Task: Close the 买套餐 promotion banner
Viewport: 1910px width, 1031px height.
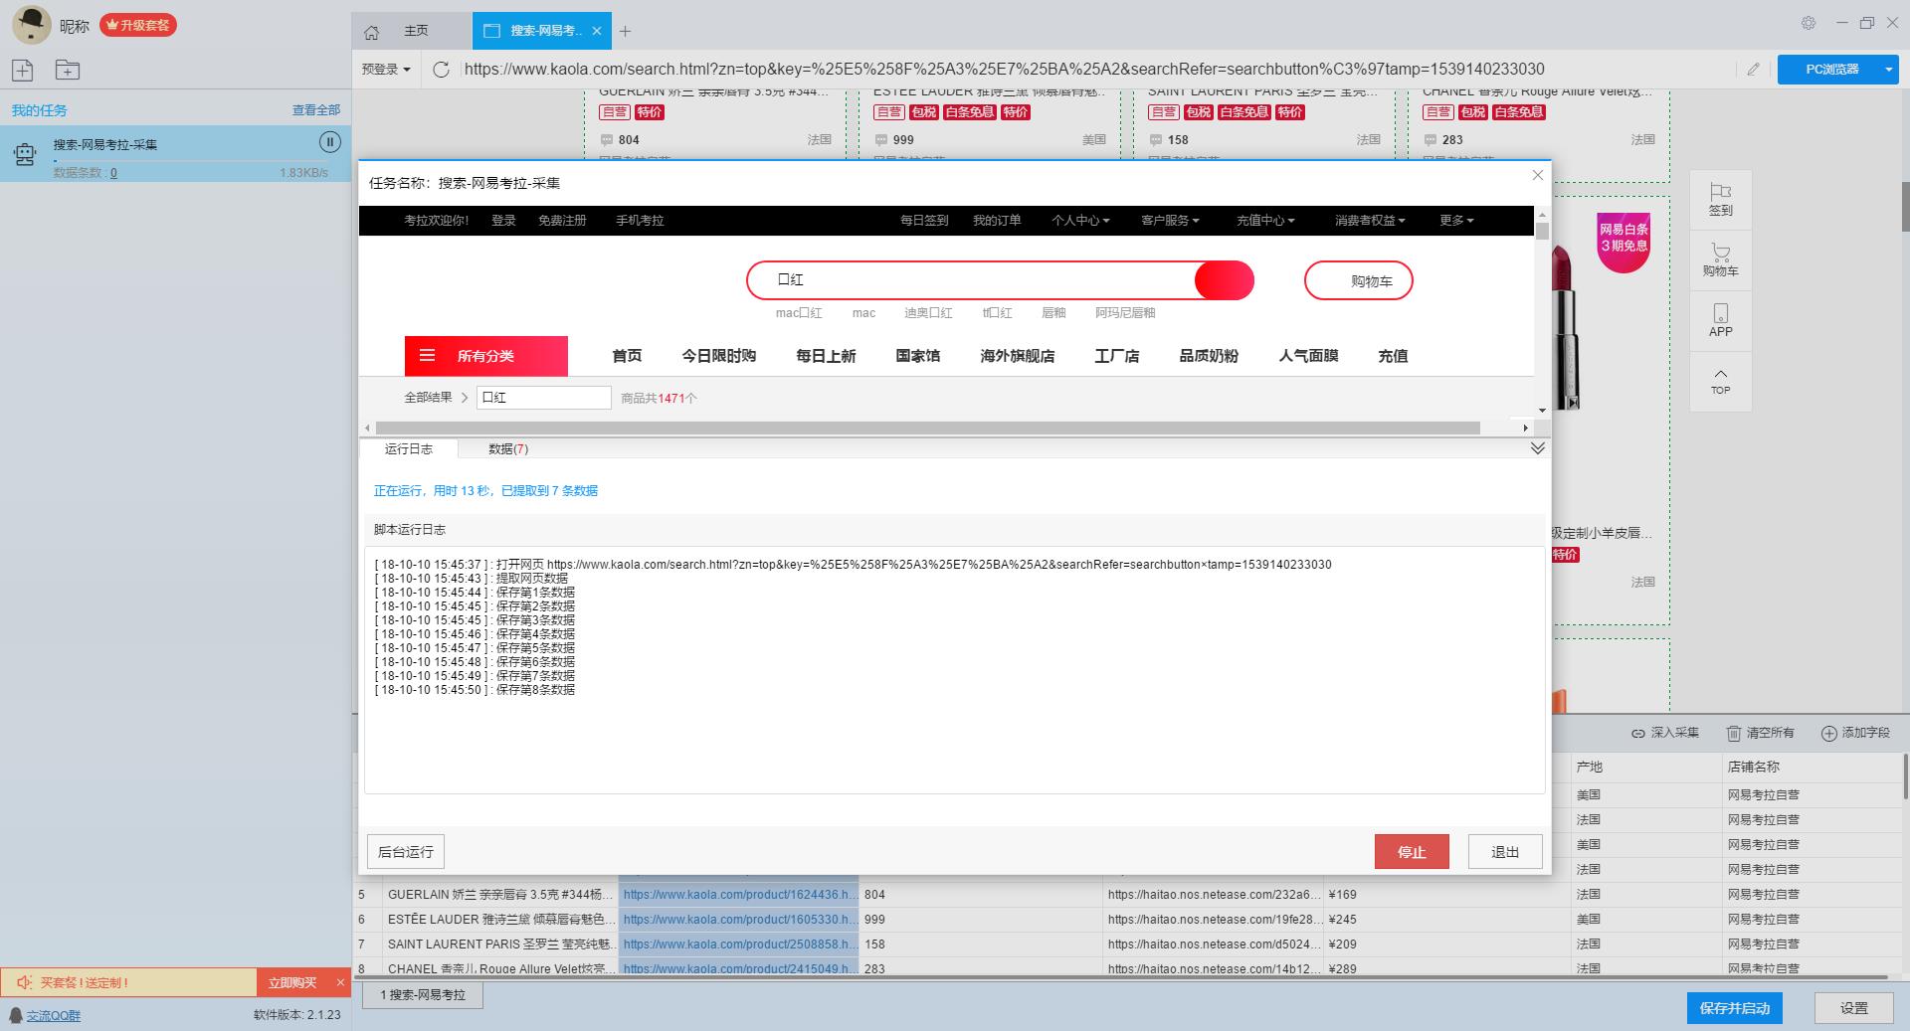Action: [x=339, y=982]
